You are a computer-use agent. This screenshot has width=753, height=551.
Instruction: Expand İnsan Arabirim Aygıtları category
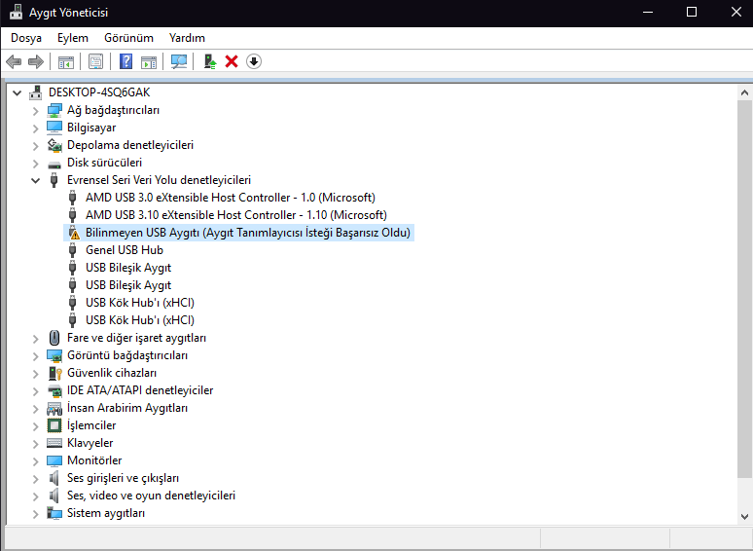click(35, 409)
